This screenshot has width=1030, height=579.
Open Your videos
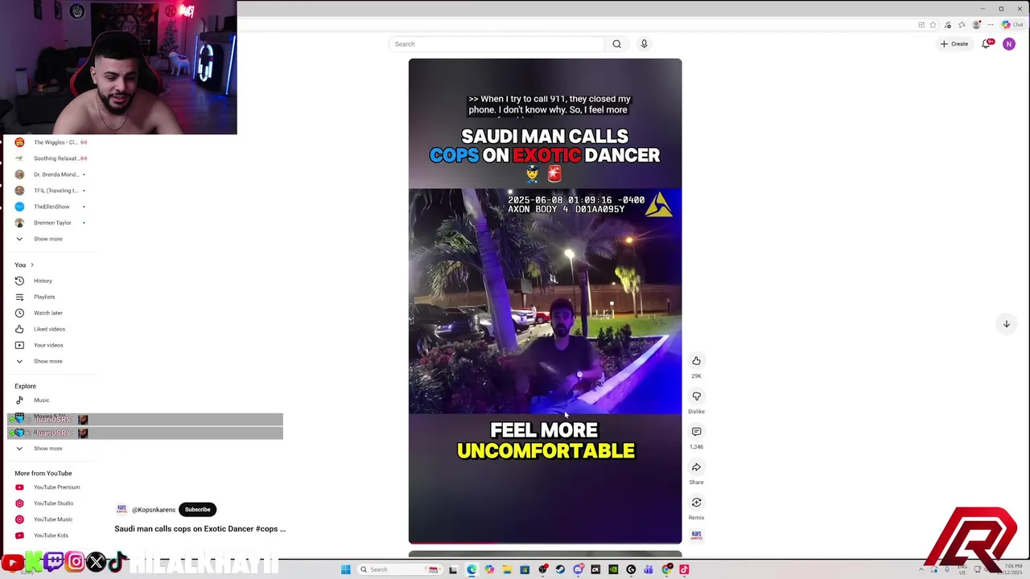coord(48,345)
